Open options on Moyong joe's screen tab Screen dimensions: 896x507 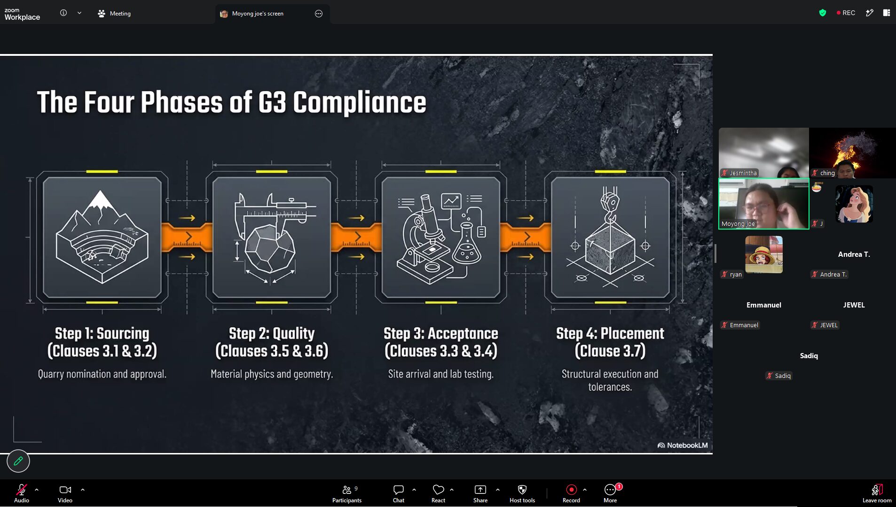coord(319,14)
